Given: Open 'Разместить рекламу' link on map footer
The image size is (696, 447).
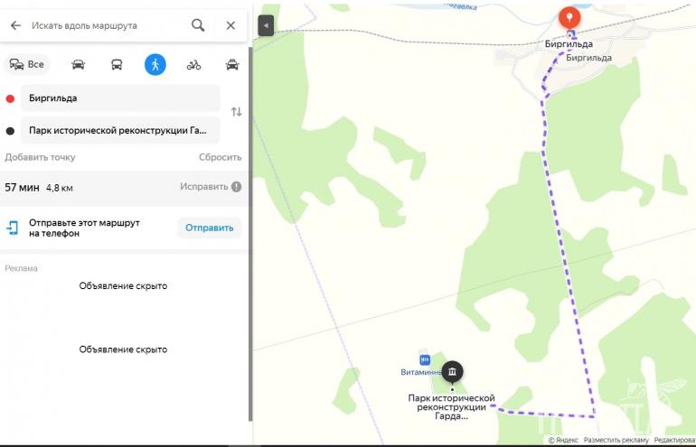Looking at the screenshot, I should pos(615,440).
